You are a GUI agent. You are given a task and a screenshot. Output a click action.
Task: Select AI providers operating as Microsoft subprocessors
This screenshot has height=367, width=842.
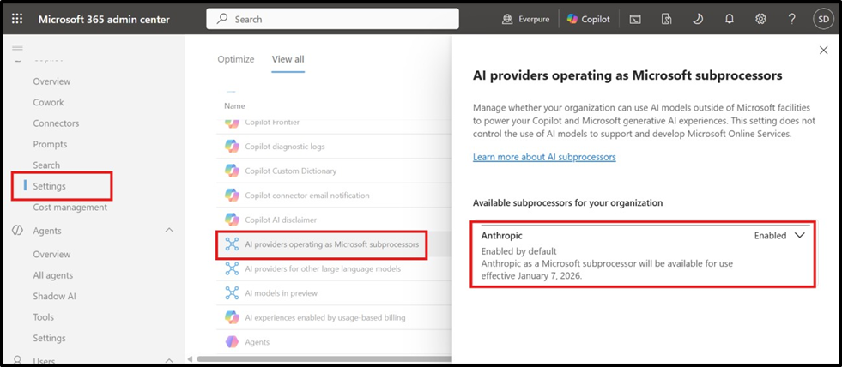click(x=332, y=244)
